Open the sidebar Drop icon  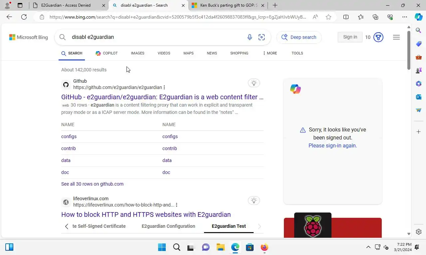click(x=419, y=110)
